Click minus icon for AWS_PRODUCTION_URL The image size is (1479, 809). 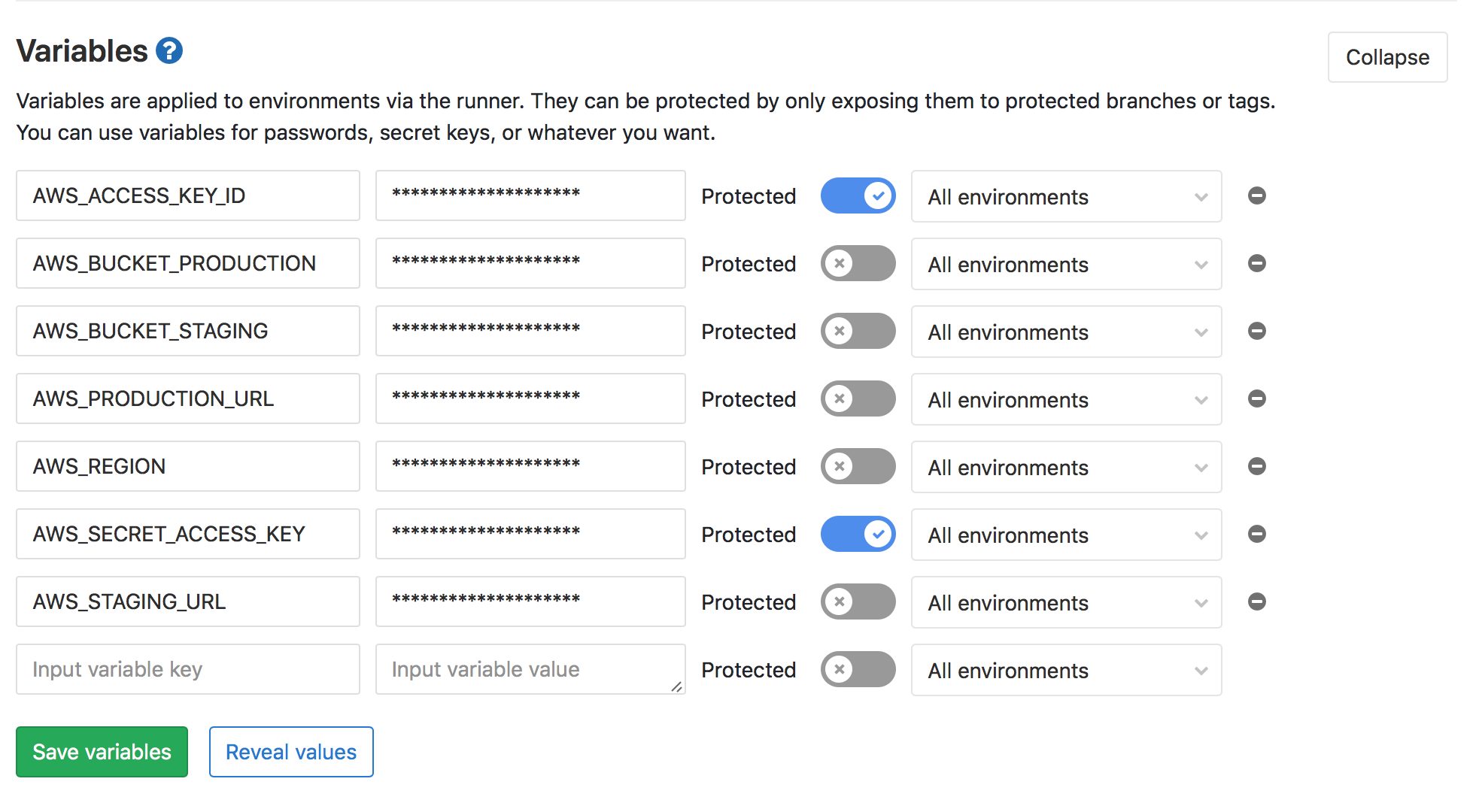[1256, 398]
